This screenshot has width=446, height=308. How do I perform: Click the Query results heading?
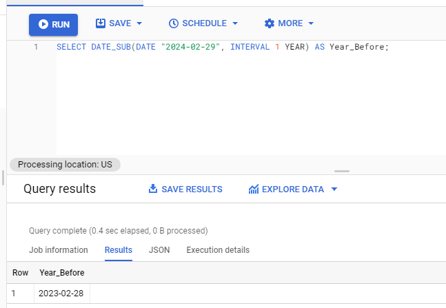[x=59, y=189]
